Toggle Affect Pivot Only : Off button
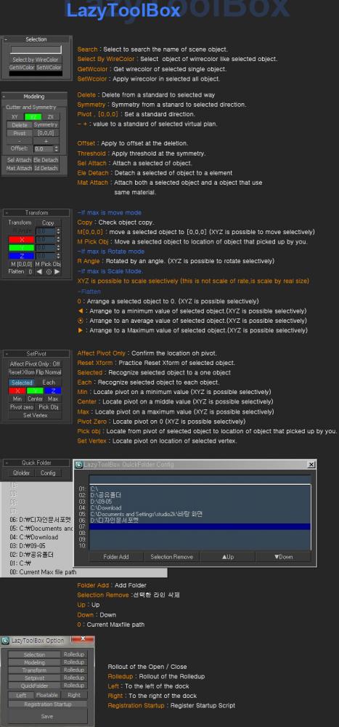This screenshot has height=727, width=339. pyautogui.click(x=35, y=364)
